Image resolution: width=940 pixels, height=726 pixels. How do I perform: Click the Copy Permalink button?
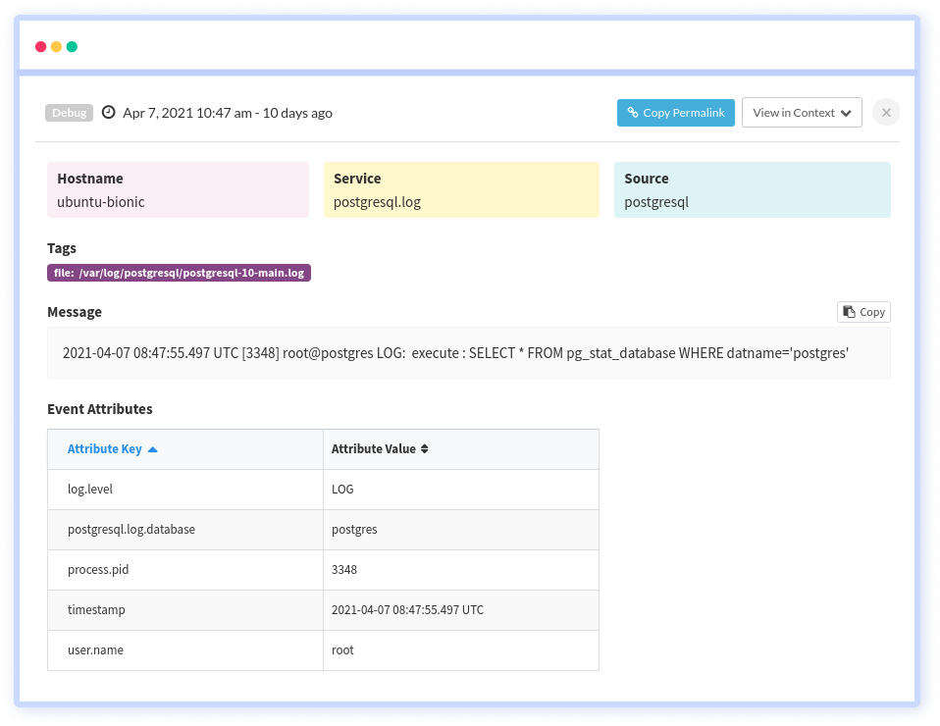[676, 112]
